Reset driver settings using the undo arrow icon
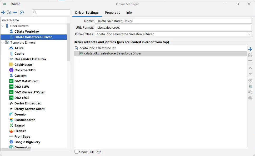This screenshot has height=156, width=255. [x=22, y=12]
